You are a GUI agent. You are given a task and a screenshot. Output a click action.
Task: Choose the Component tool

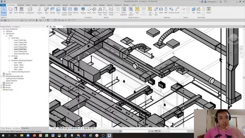click(x=30, y=10)
